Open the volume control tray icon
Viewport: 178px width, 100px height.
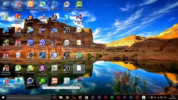pyautogui.click(x=155, y=97)
